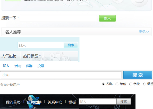Click the gray 搜索 button in dark header
Viewport: 153px width, 109px height.
coord(124,102)
